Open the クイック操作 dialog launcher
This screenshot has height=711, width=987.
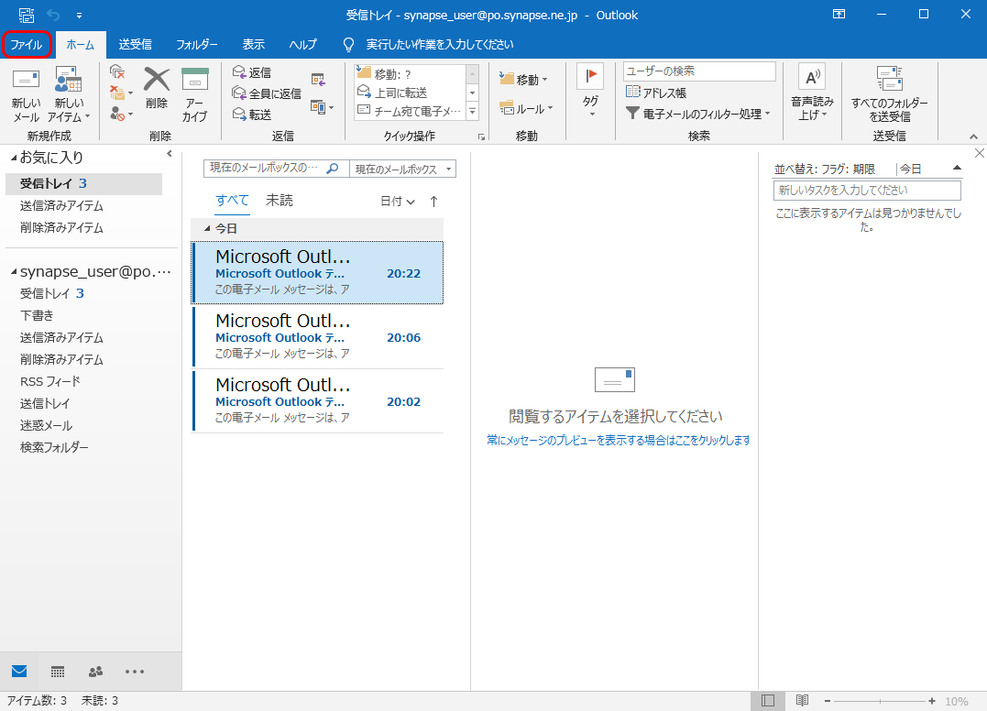(481, 137)
